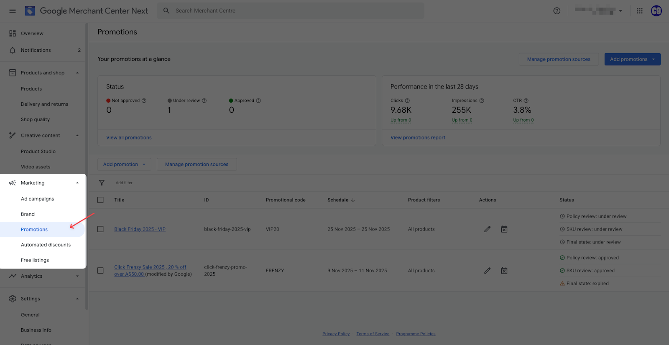End the Black Friday promotion via calendar icon
This screenshot has width=669, height=345.
tap(504, 229)
